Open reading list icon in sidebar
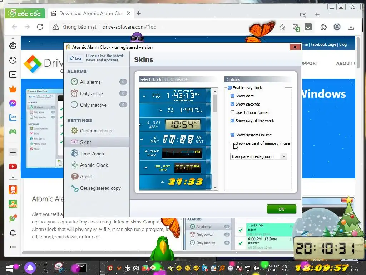 tap(13, 74)
